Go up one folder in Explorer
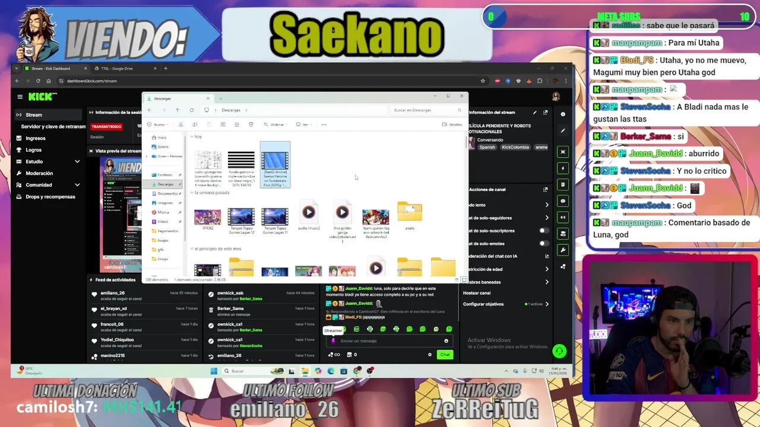 pyautogui.click(x=178, y=110)
